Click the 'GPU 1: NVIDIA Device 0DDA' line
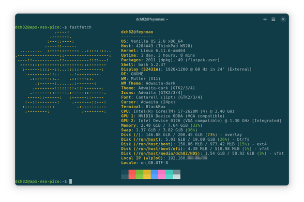 click(173, 116)
